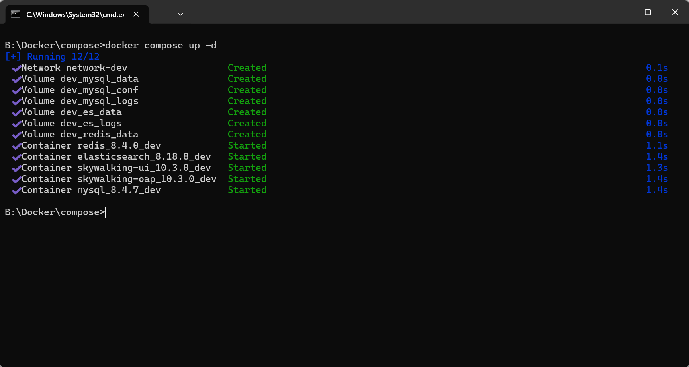Click the 0.1s duration for network-dev
This screenshot has height=367, width=689.
coord(657,68)
